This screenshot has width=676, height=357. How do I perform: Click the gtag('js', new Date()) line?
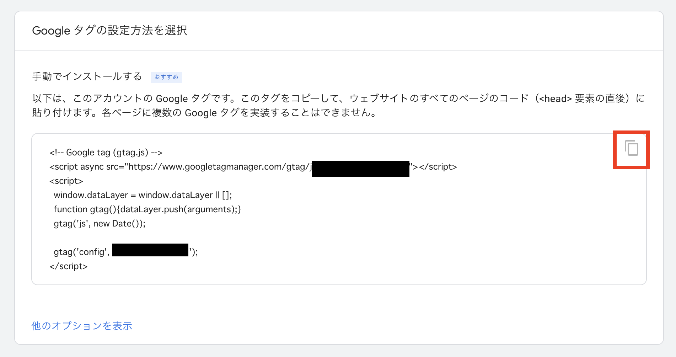point(100,224)
